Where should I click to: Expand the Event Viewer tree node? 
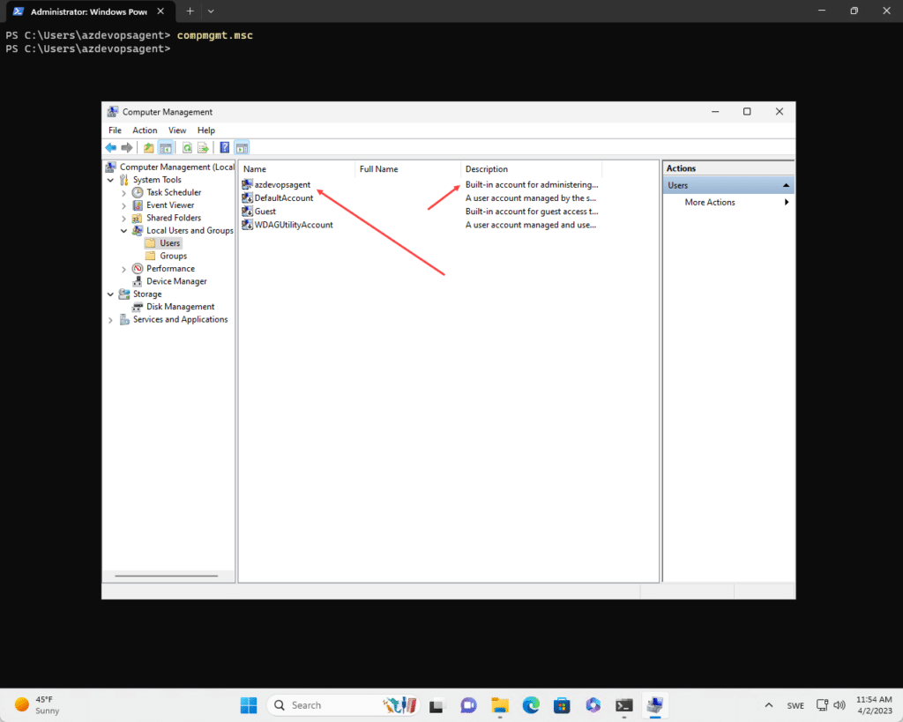123,205
